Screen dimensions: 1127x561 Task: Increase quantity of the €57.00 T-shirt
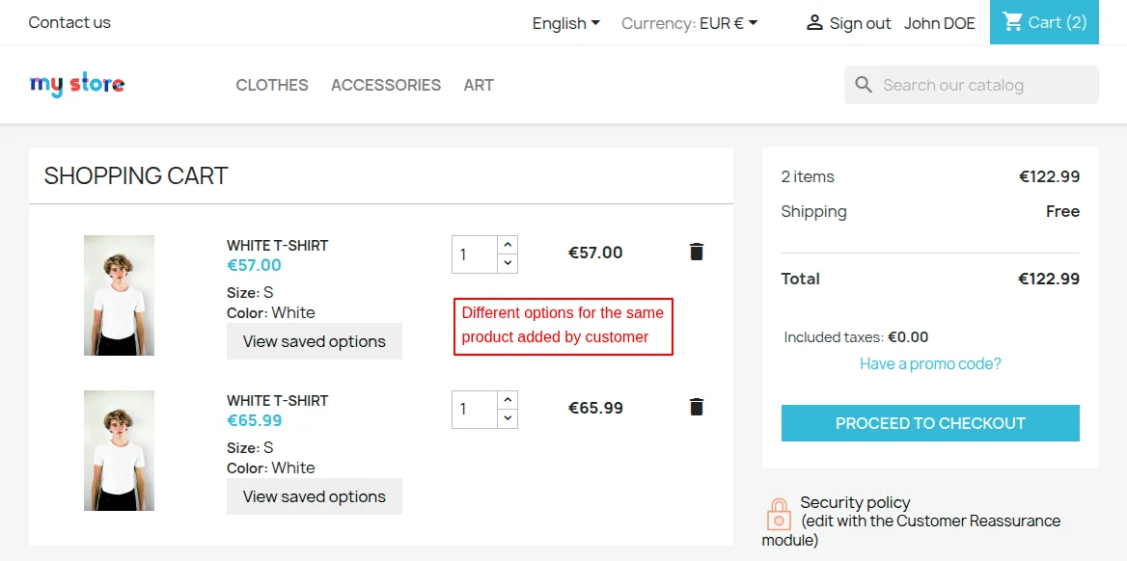coord(508,245)
